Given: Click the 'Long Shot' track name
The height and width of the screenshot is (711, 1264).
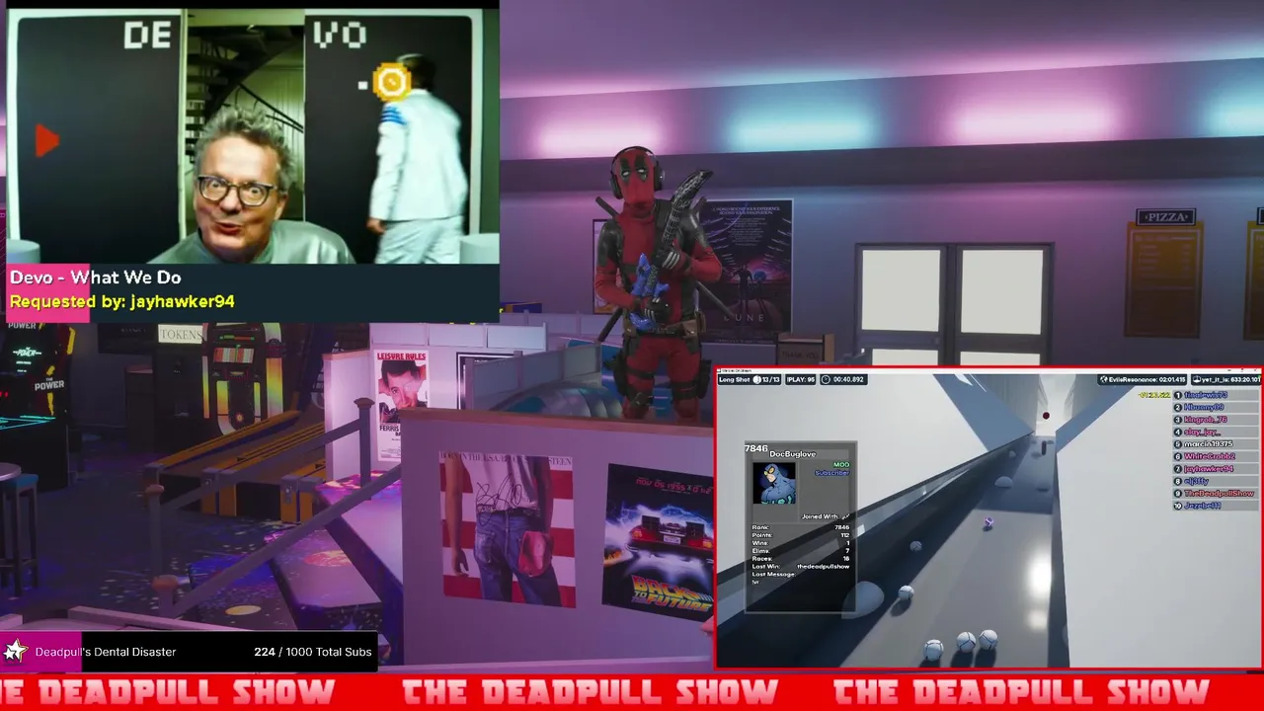Looking at the screenshot, I should click(x=734, y=379).
